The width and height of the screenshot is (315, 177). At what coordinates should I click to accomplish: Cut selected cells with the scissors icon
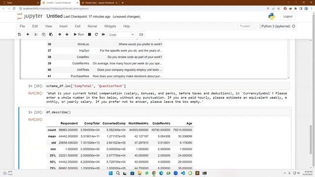point(36,34)
